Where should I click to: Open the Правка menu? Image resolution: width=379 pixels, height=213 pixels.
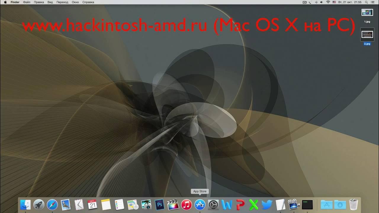pyautogui.click(x=39, y=2)
